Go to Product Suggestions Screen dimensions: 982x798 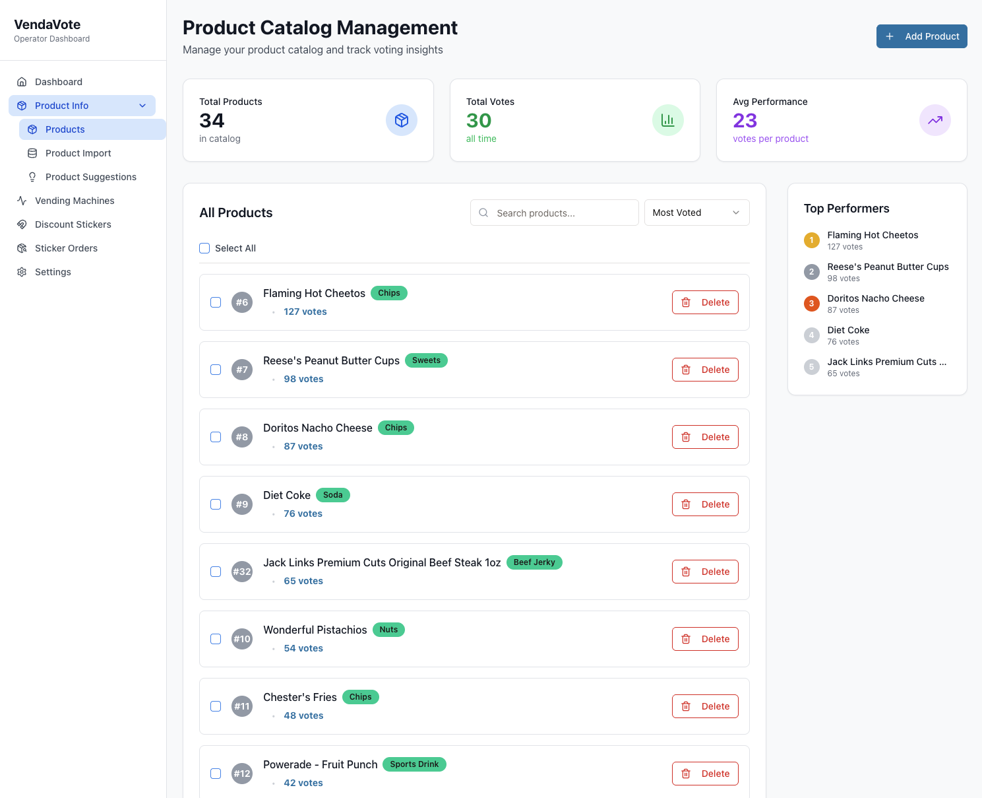coord(92,177)
